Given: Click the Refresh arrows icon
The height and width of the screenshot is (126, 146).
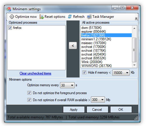Looking at the screenshot, I should tap(70, 17).
